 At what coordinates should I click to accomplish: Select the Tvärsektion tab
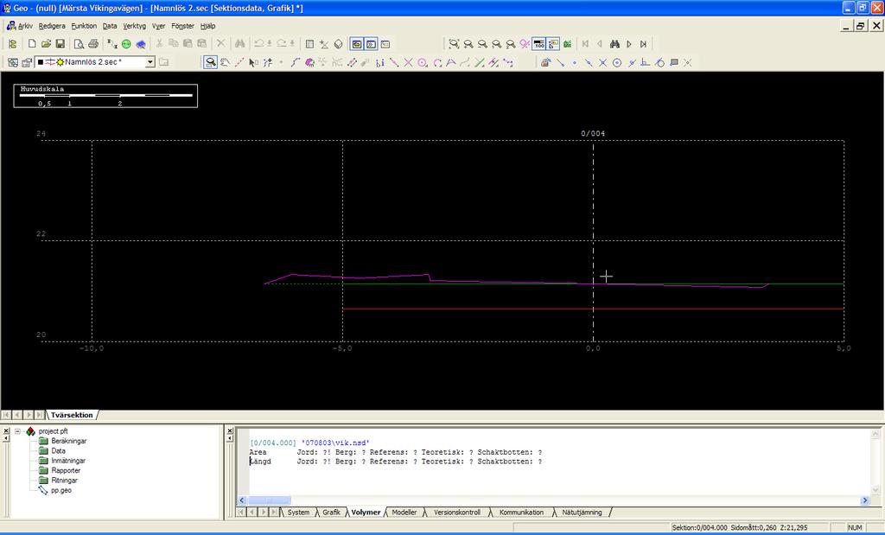click(x=72, y=415)
